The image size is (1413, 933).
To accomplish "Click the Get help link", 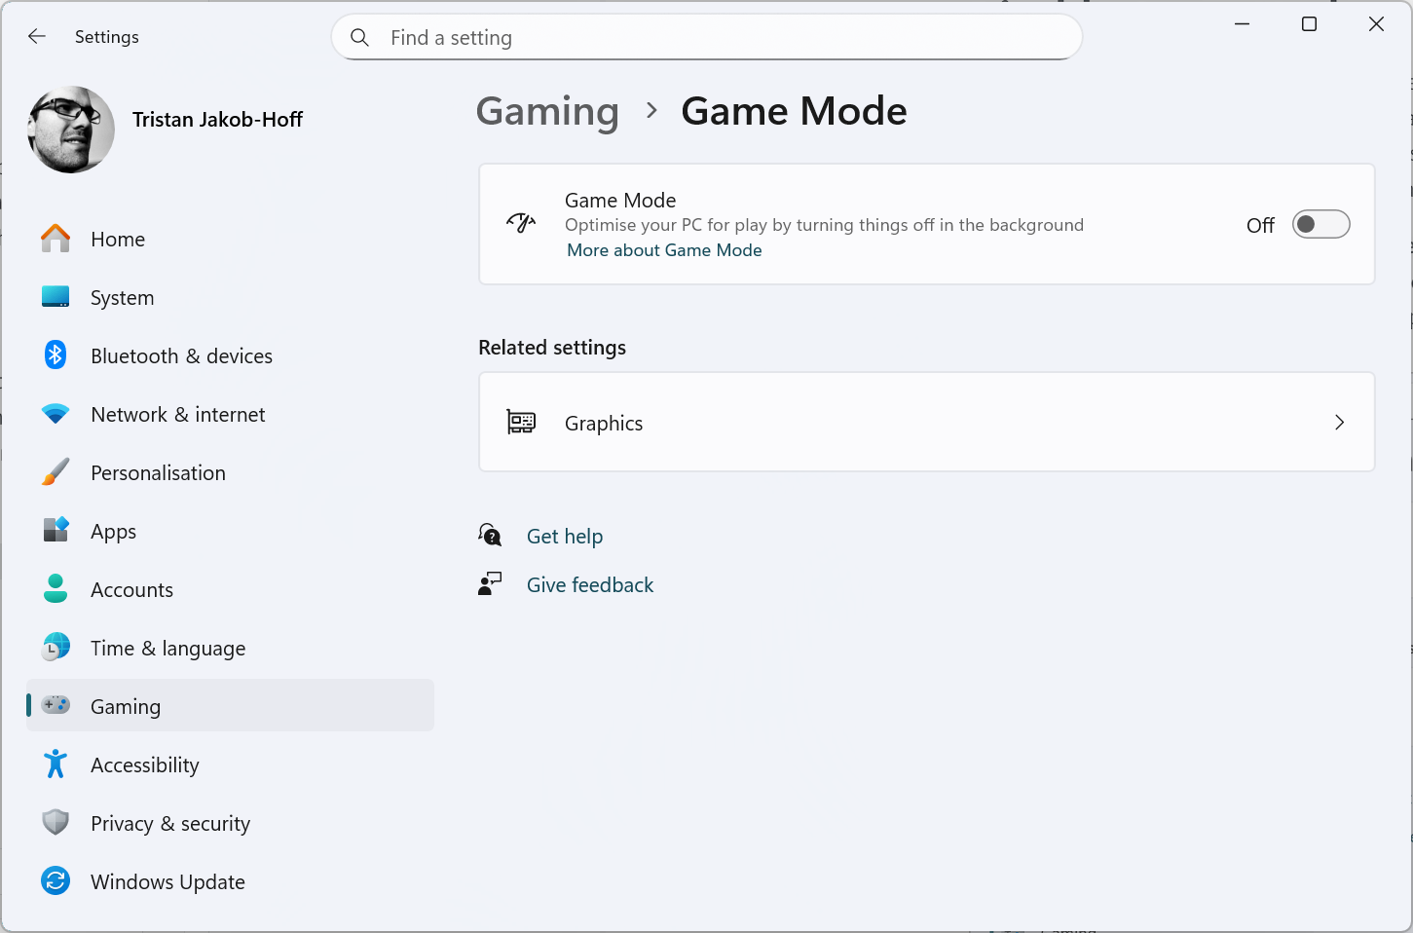I will click(x=564, y=537).
